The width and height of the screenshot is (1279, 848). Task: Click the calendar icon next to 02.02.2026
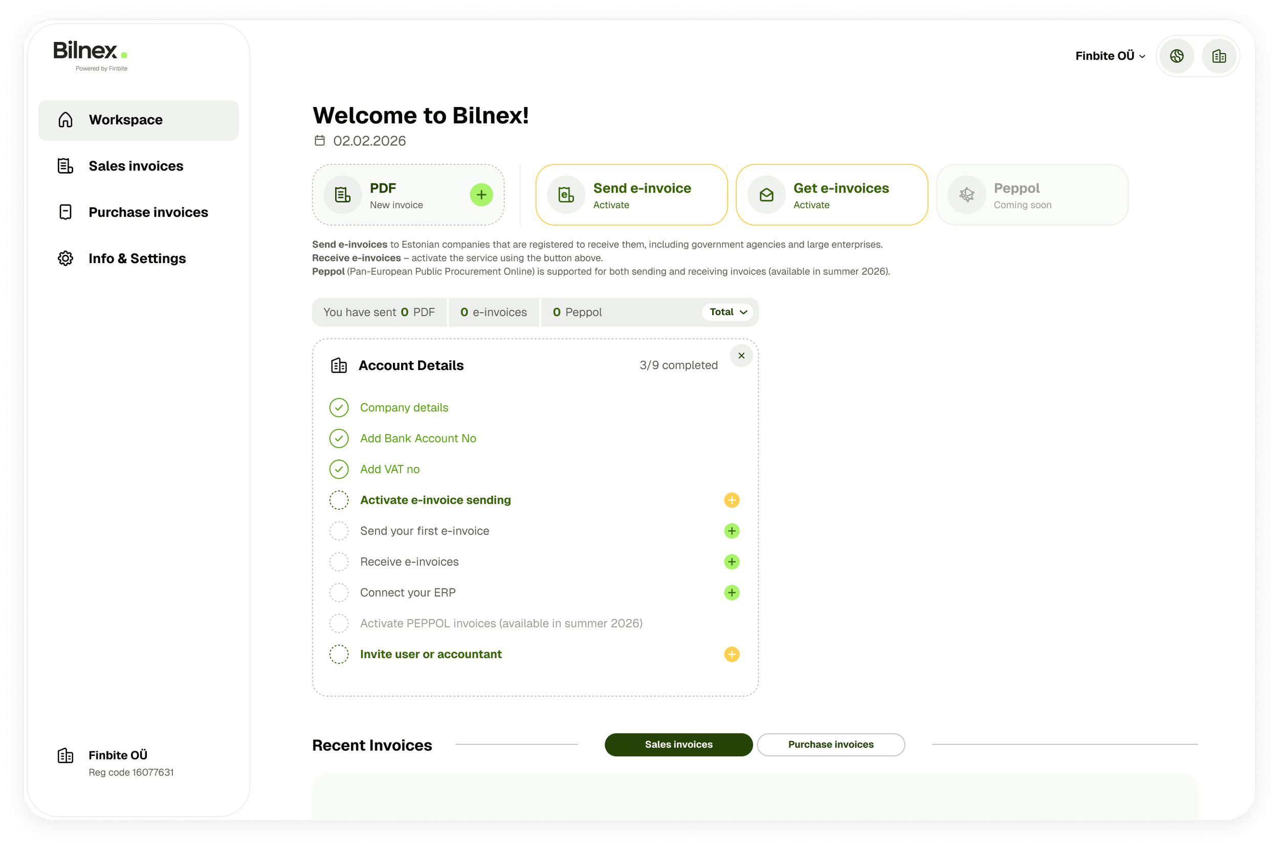[319, 141]
